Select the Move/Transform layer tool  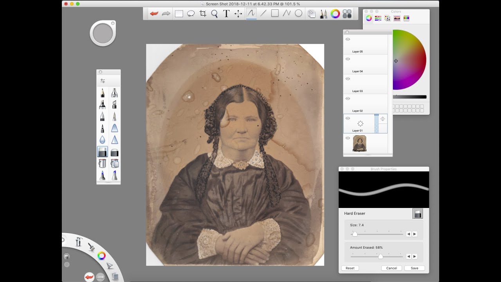pos(238,14)
